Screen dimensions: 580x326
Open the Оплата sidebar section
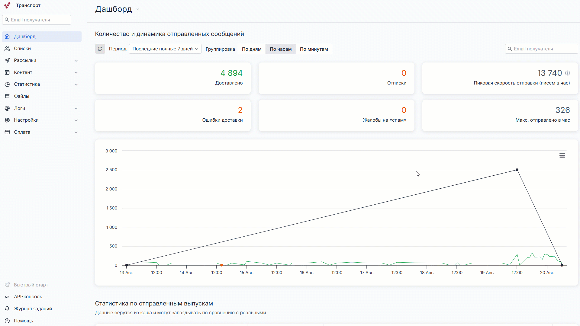(22, 132)
